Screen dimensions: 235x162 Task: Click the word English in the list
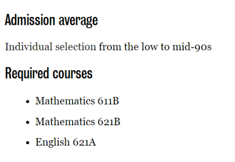(x=52, y=142)
